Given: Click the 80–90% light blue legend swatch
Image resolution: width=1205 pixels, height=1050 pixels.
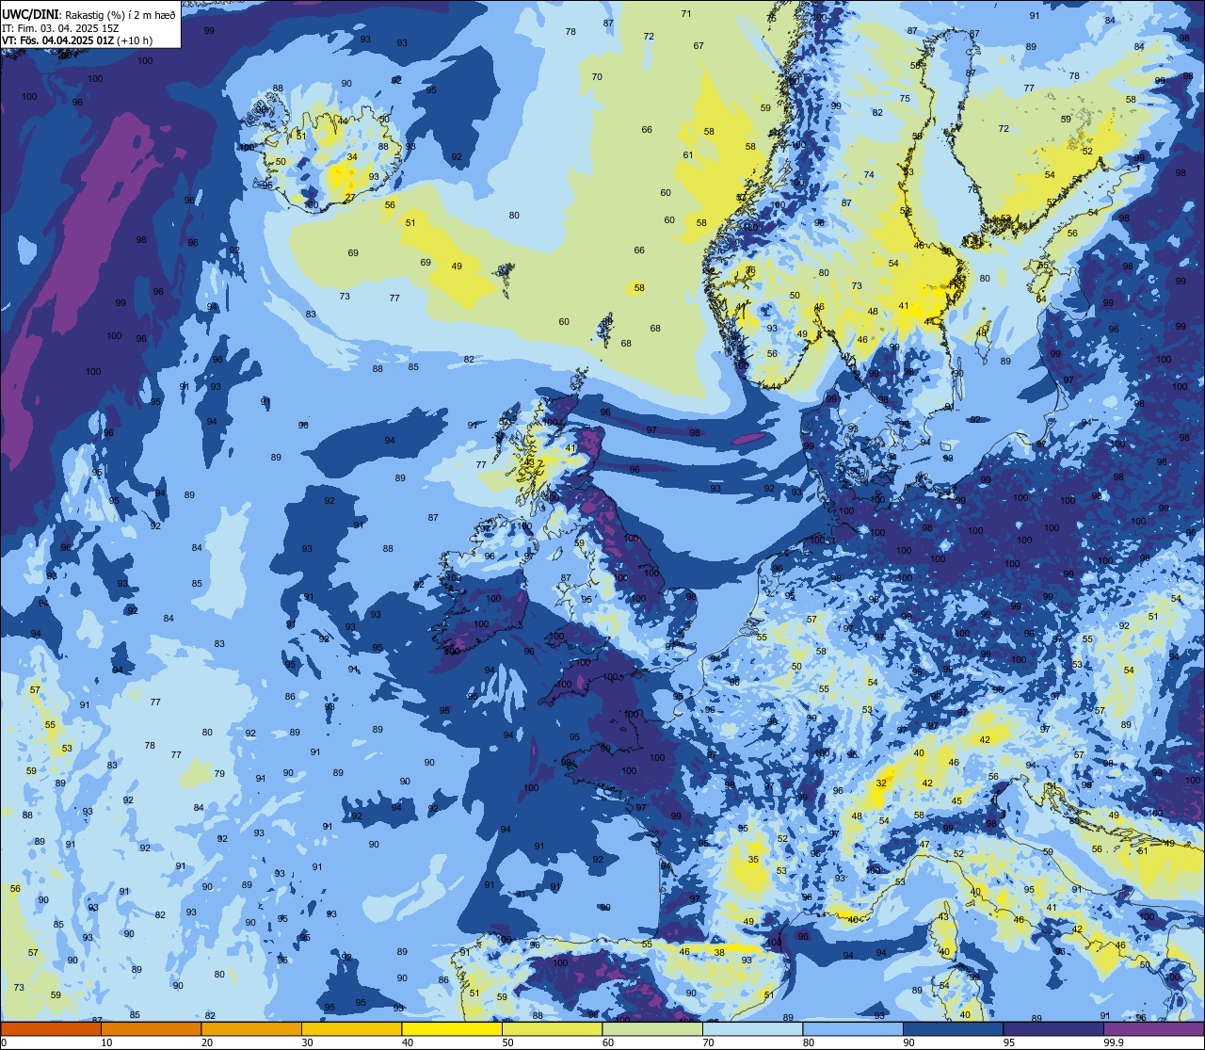Looking at the screenshot, I should coord(853,1028).
